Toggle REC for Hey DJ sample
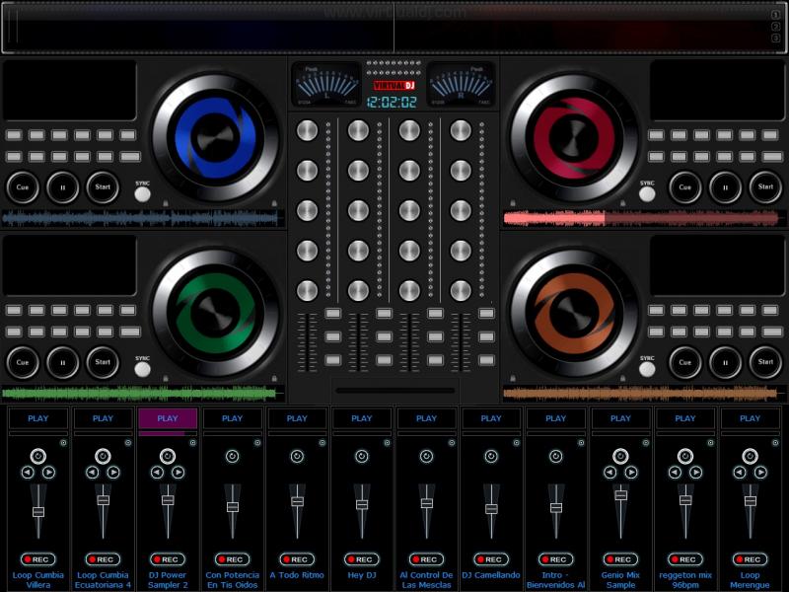 (362, 559)
